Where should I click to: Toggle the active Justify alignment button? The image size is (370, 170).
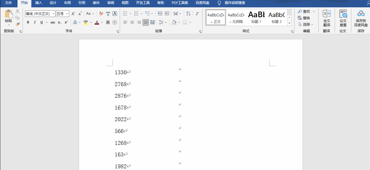pyautogui.click(x=146, y=22)
